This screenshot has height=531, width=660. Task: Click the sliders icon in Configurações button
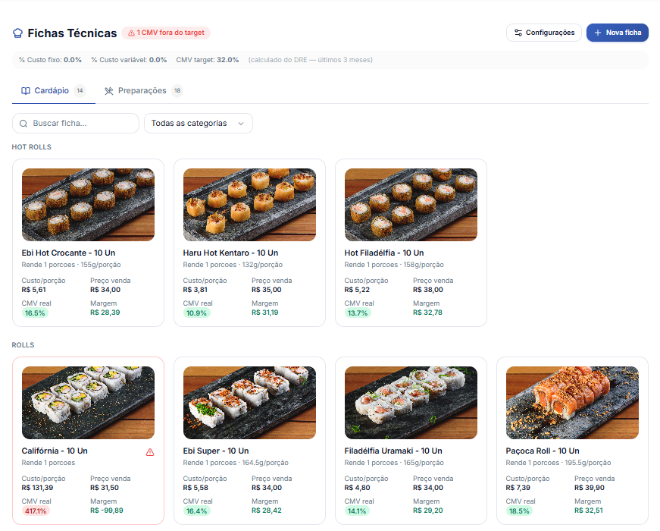click(518, 33)
